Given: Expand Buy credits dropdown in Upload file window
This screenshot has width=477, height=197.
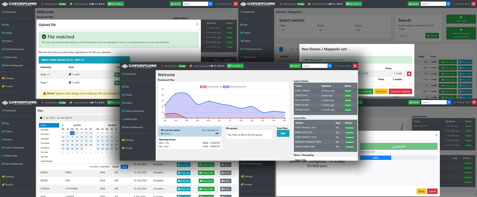Looking at the screenshot, I should (x=116, y=4).
